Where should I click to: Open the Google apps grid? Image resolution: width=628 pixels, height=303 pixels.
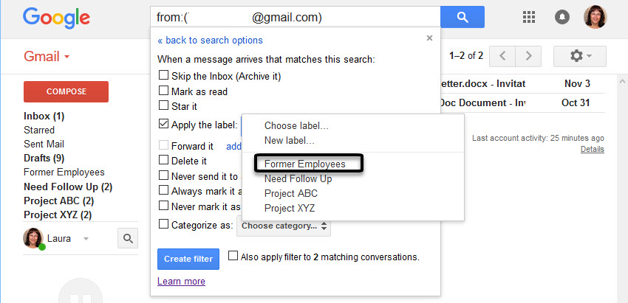[529, 17]
